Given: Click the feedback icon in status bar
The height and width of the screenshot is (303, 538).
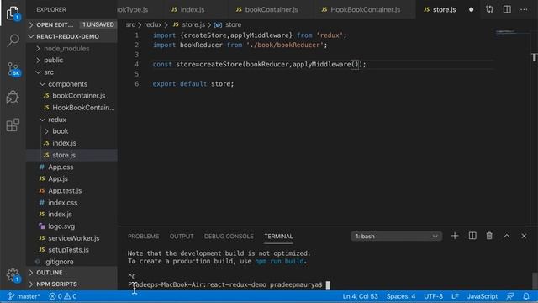Looking at the screenshot, I should click(510, 296).
